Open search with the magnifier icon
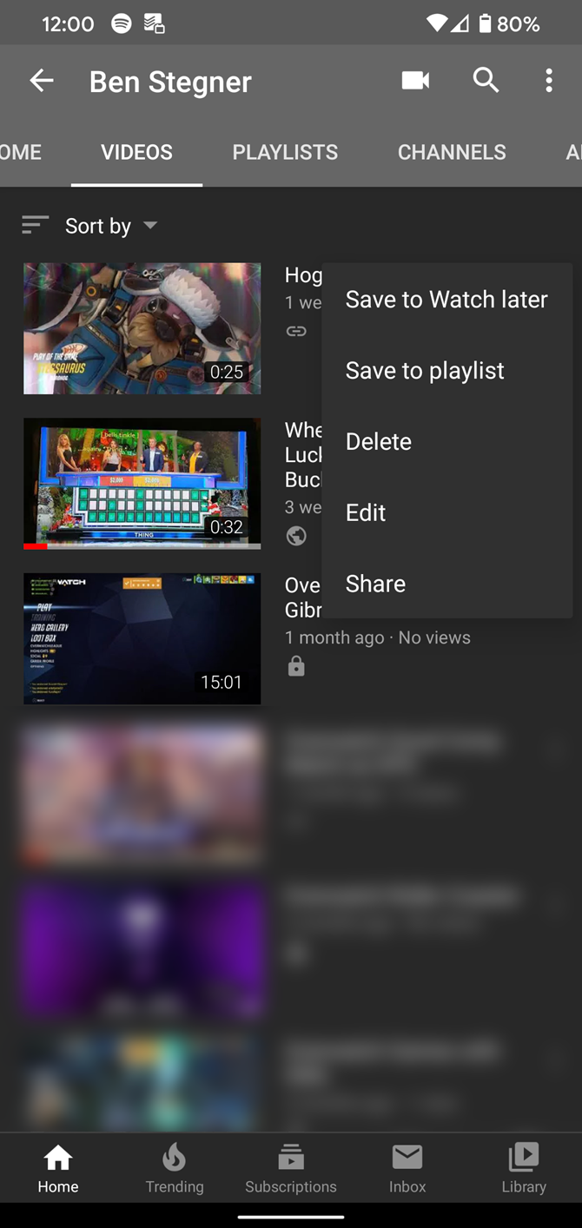 486,81
